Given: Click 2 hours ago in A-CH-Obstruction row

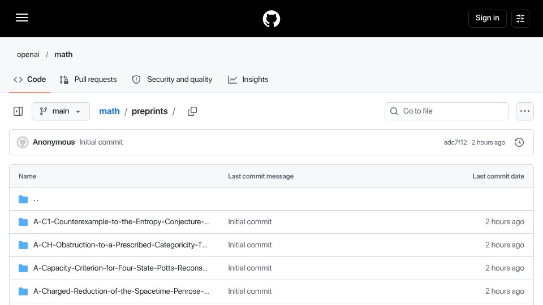Looking at the screenshot, I should point(505,245).
